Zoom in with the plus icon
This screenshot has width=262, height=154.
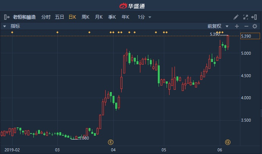237,26
